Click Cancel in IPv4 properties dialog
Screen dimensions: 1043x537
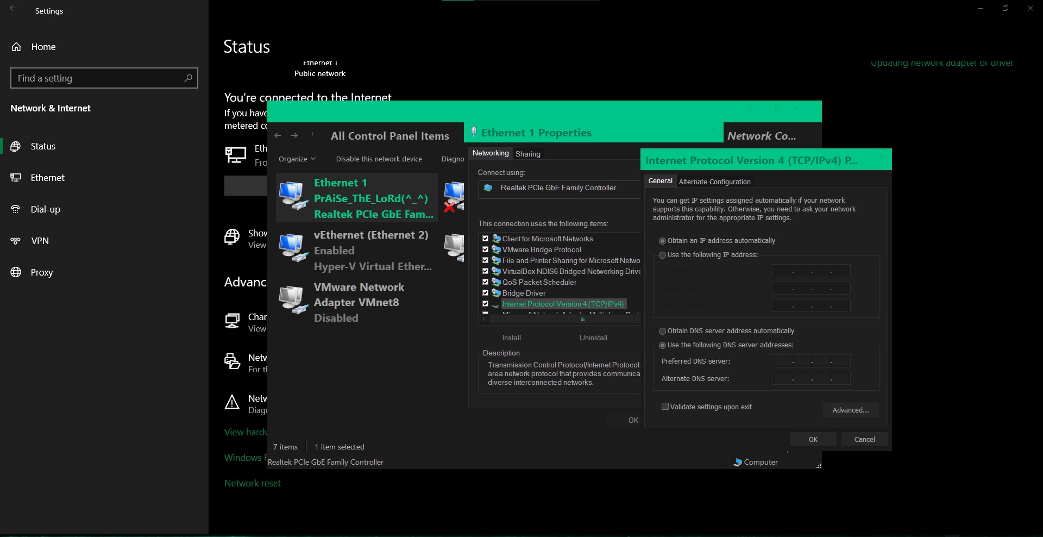click(864, 439)
